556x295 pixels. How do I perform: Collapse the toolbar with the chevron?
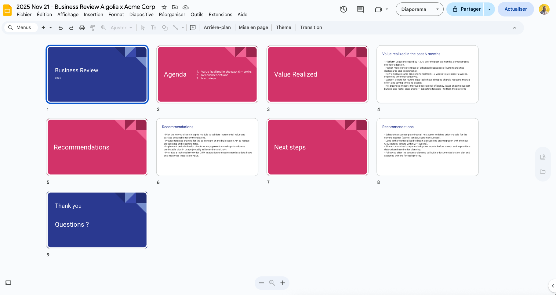pos(515,27)
